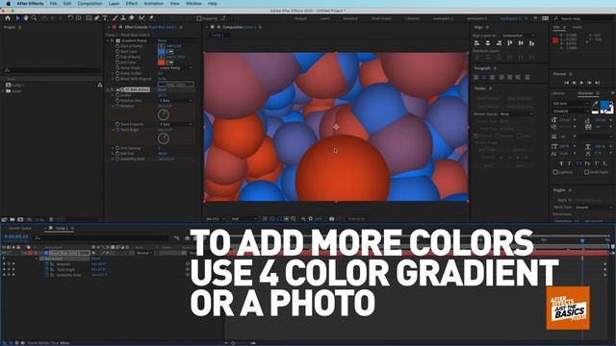Viewport: 616px width, 346px height.
Task: Open the Character fill color swatch
Action: [605, 106]
